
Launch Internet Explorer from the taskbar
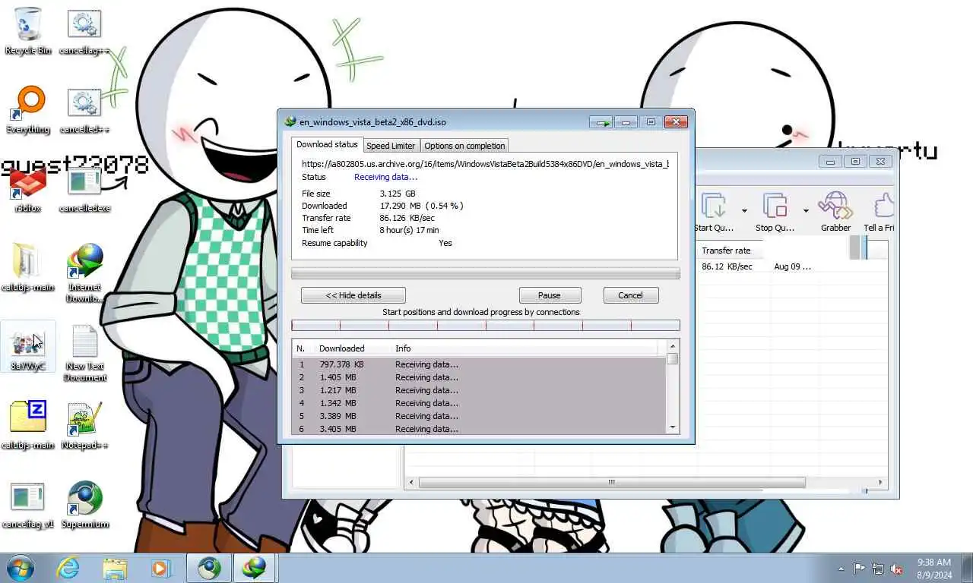click(x=68, y=568)
